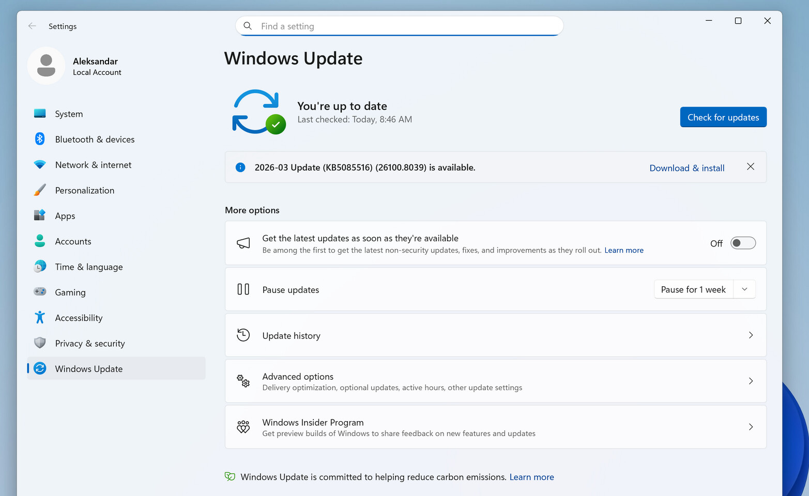This screenshot has width=809, height=496.
Task: Dismiss the KB5085516 update notification
Action: [x=751, y=167]
